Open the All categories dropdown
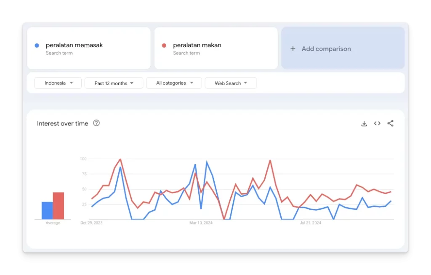Image resolution: width=431 pixels, height=275 pixels. (x=174, y=83)
